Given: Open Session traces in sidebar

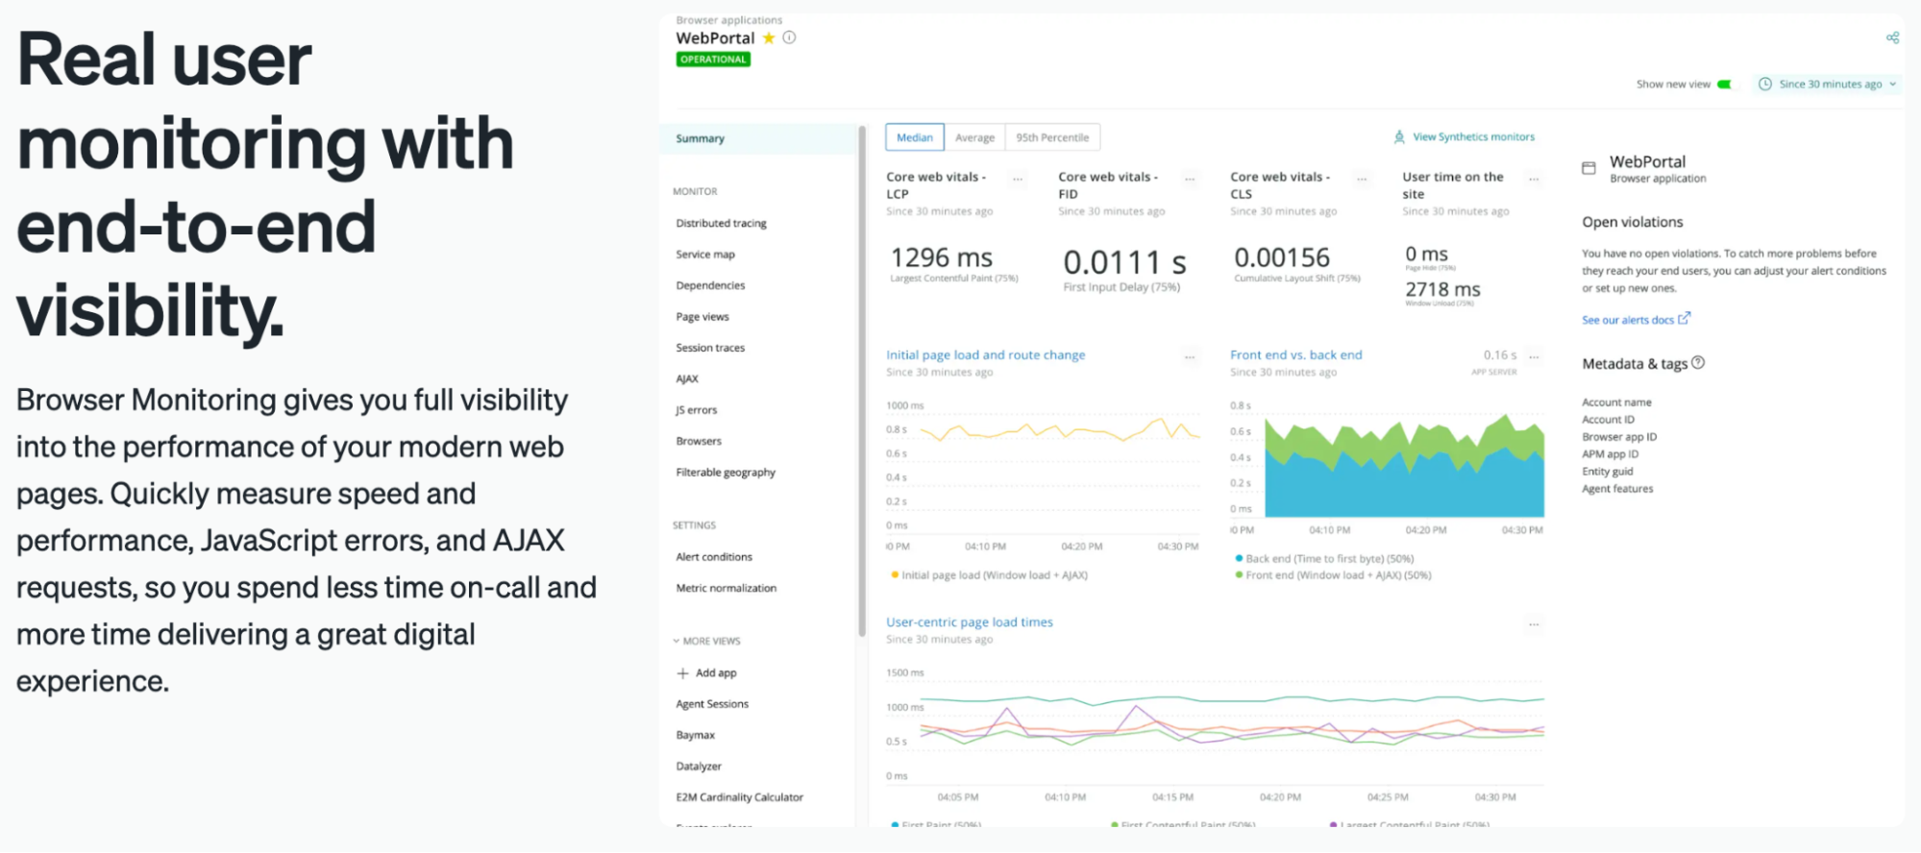Looking at the screenshot, I should point(710,348).
